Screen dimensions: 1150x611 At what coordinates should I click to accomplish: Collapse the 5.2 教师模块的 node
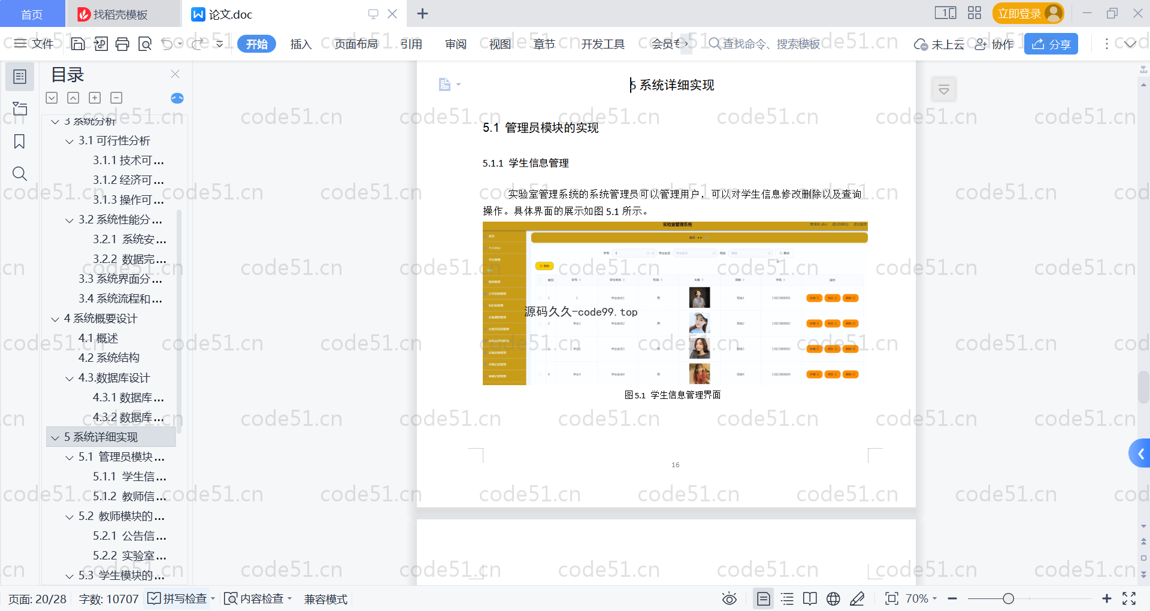click(69, 517)
